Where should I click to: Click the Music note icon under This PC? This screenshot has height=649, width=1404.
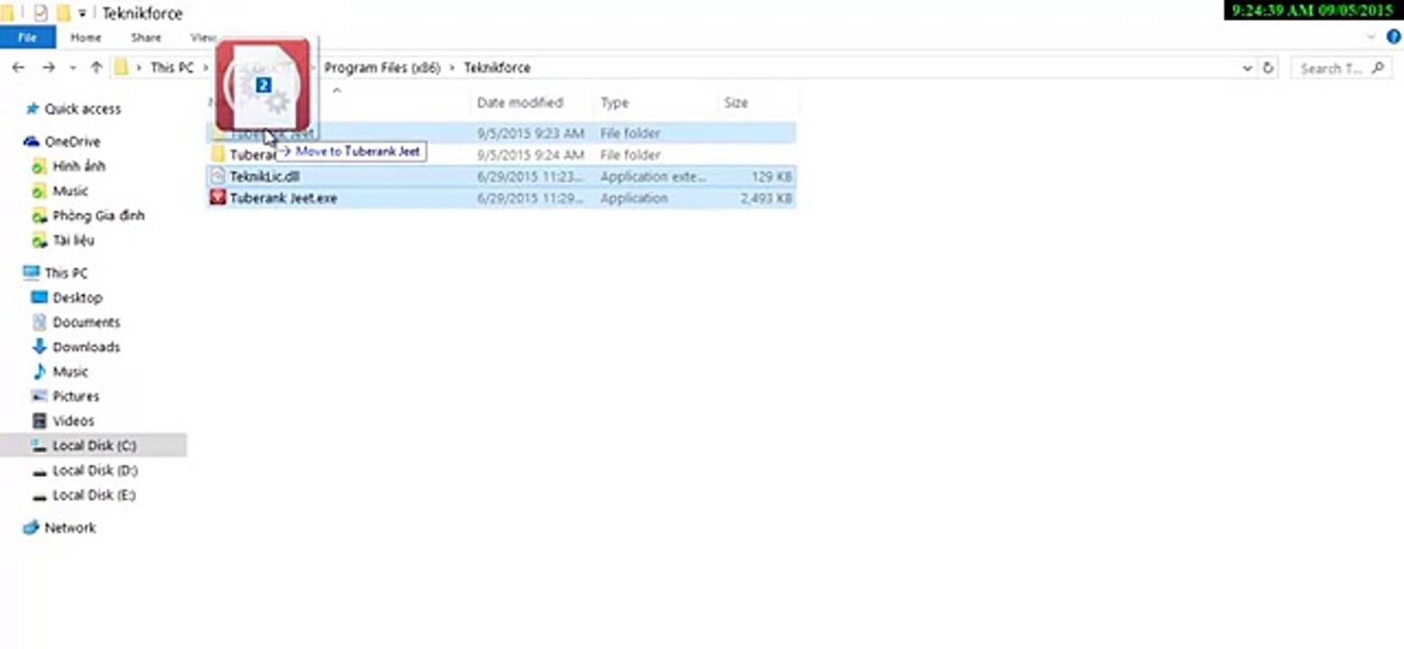click(39, 371)
